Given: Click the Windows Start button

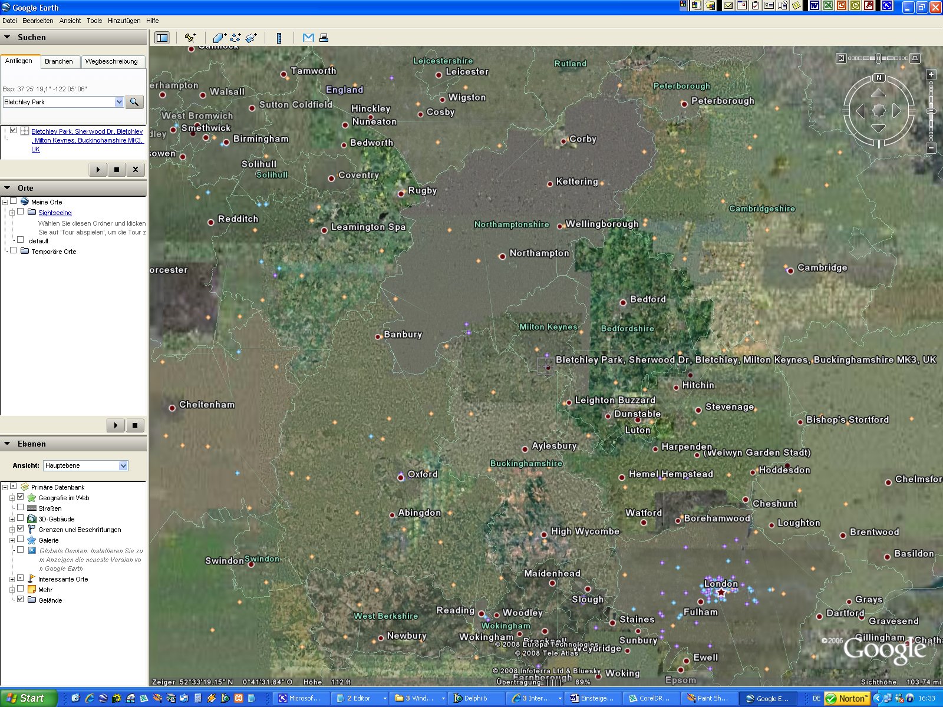Looking at the screenshot, I should tap(28, 698).
